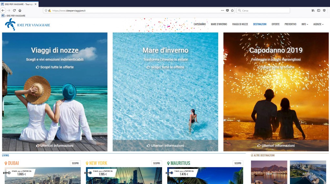330x184 pixels.
Task: Reload the page with the refresh icon
Action: pyautogui.click(x=14, y=10)
